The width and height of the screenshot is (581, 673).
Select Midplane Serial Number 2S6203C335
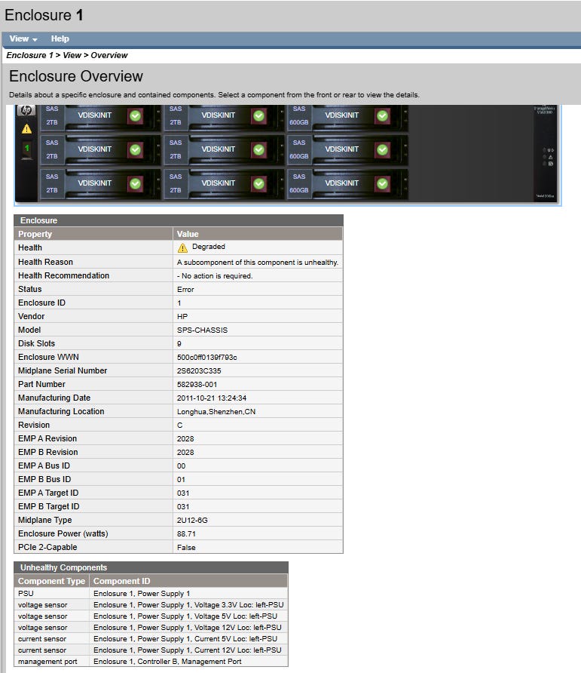click(x=199, y=371)
